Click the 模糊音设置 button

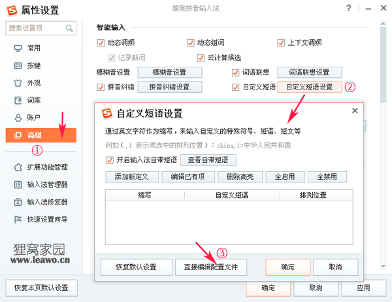pos(170,73)
